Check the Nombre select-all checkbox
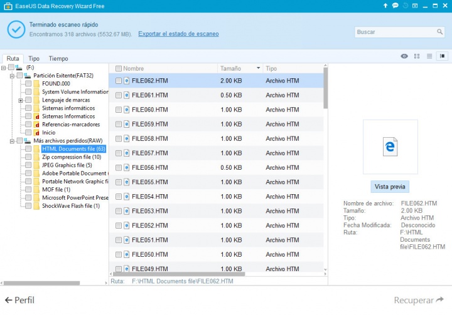Screen dimensions: 452x315 (x=119, y=68)
